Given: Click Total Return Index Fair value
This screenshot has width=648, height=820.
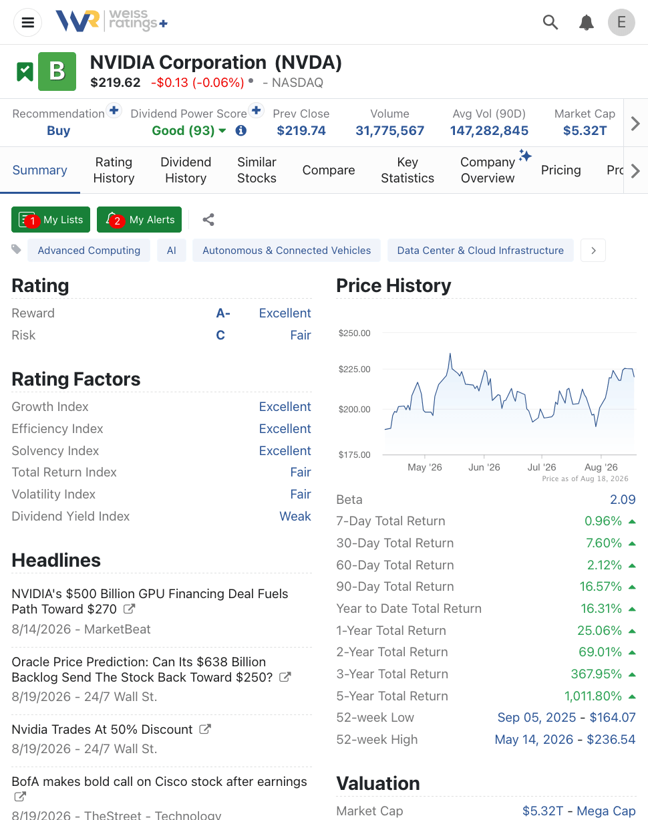Looking at the screenshot, I should pos(301,472).
